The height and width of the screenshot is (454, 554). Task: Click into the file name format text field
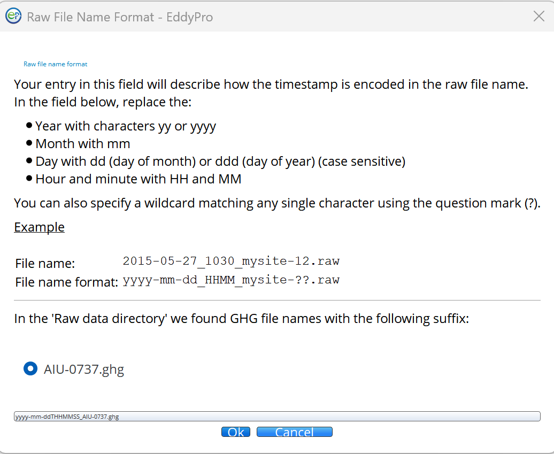point(277,417)
